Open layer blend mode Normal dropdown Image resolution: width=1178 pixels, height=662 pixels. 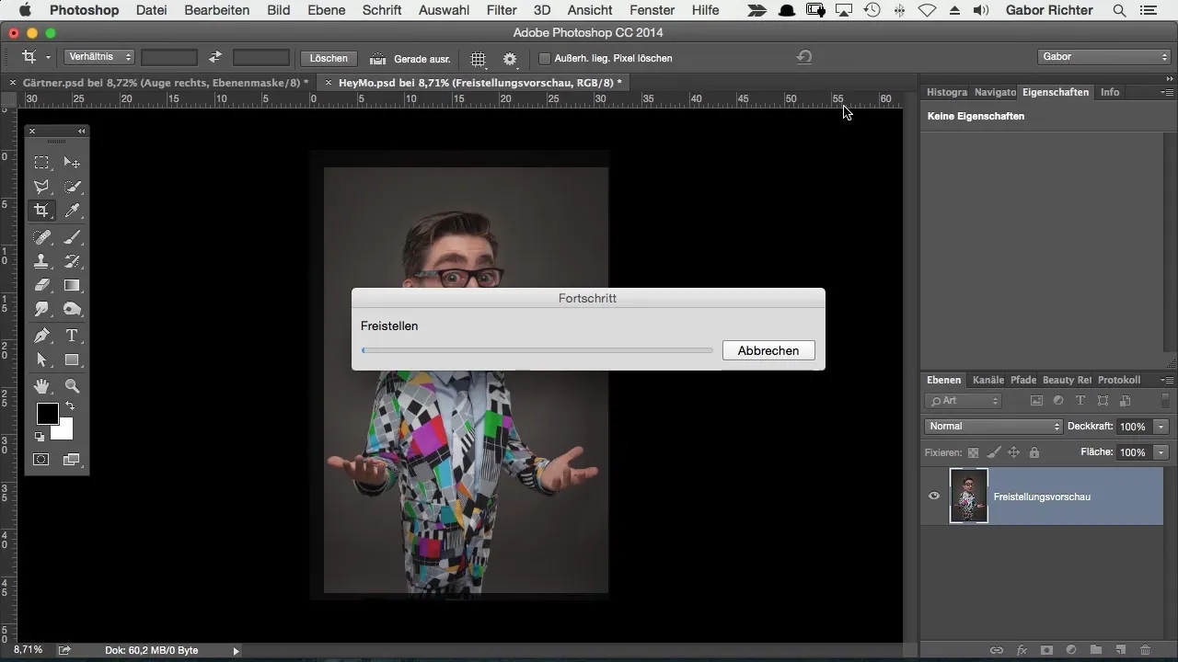tap(993, 427)
